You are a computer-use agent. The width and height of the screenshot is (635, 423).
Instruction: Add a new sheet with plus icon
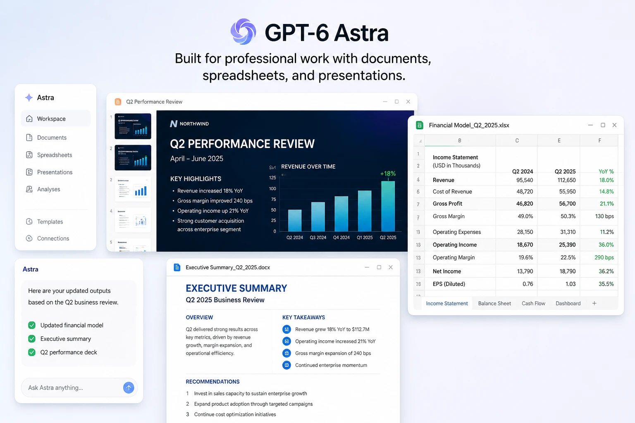[x=594, y=303]
